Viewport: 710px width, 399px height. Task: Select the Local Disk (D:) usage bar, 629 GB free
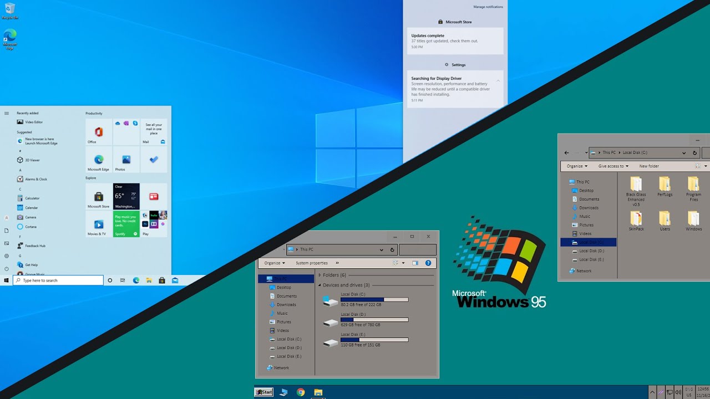click(x=374, y=320)
